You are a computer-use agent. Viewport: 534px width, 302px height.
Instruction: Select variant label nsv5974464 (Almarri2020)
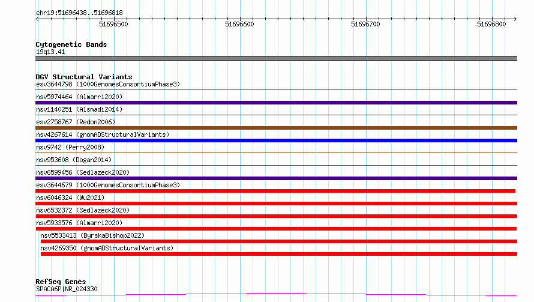(x=79, y=97)
